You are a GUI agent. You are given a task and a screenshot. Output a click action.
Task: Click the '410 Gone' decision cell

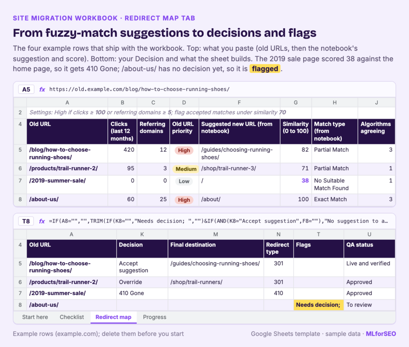142,293
